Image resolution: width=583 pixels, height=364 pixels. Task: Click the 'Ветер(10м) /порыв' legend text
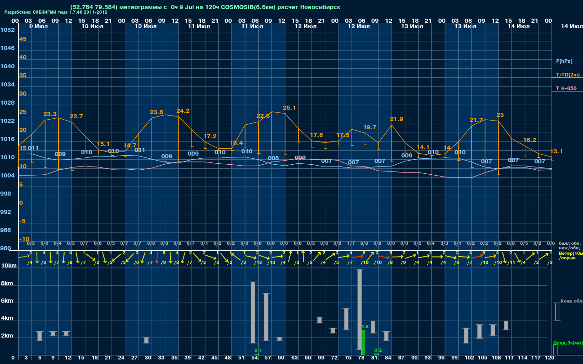[570, 255]
